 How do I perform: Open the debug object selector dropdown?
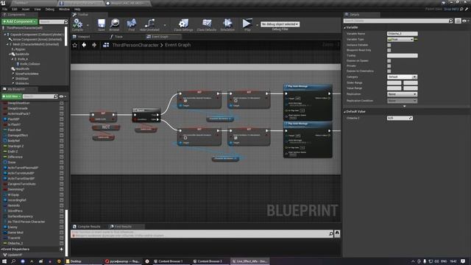pos(280,24)
